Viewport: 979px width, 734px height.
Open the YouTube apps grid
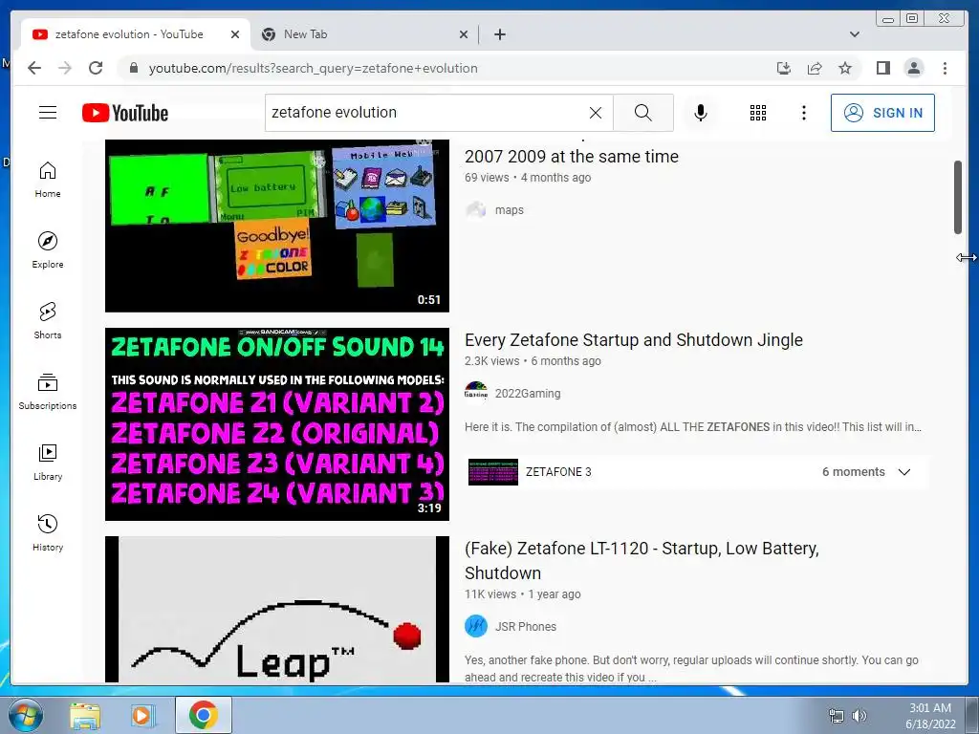tap(758, 113)
